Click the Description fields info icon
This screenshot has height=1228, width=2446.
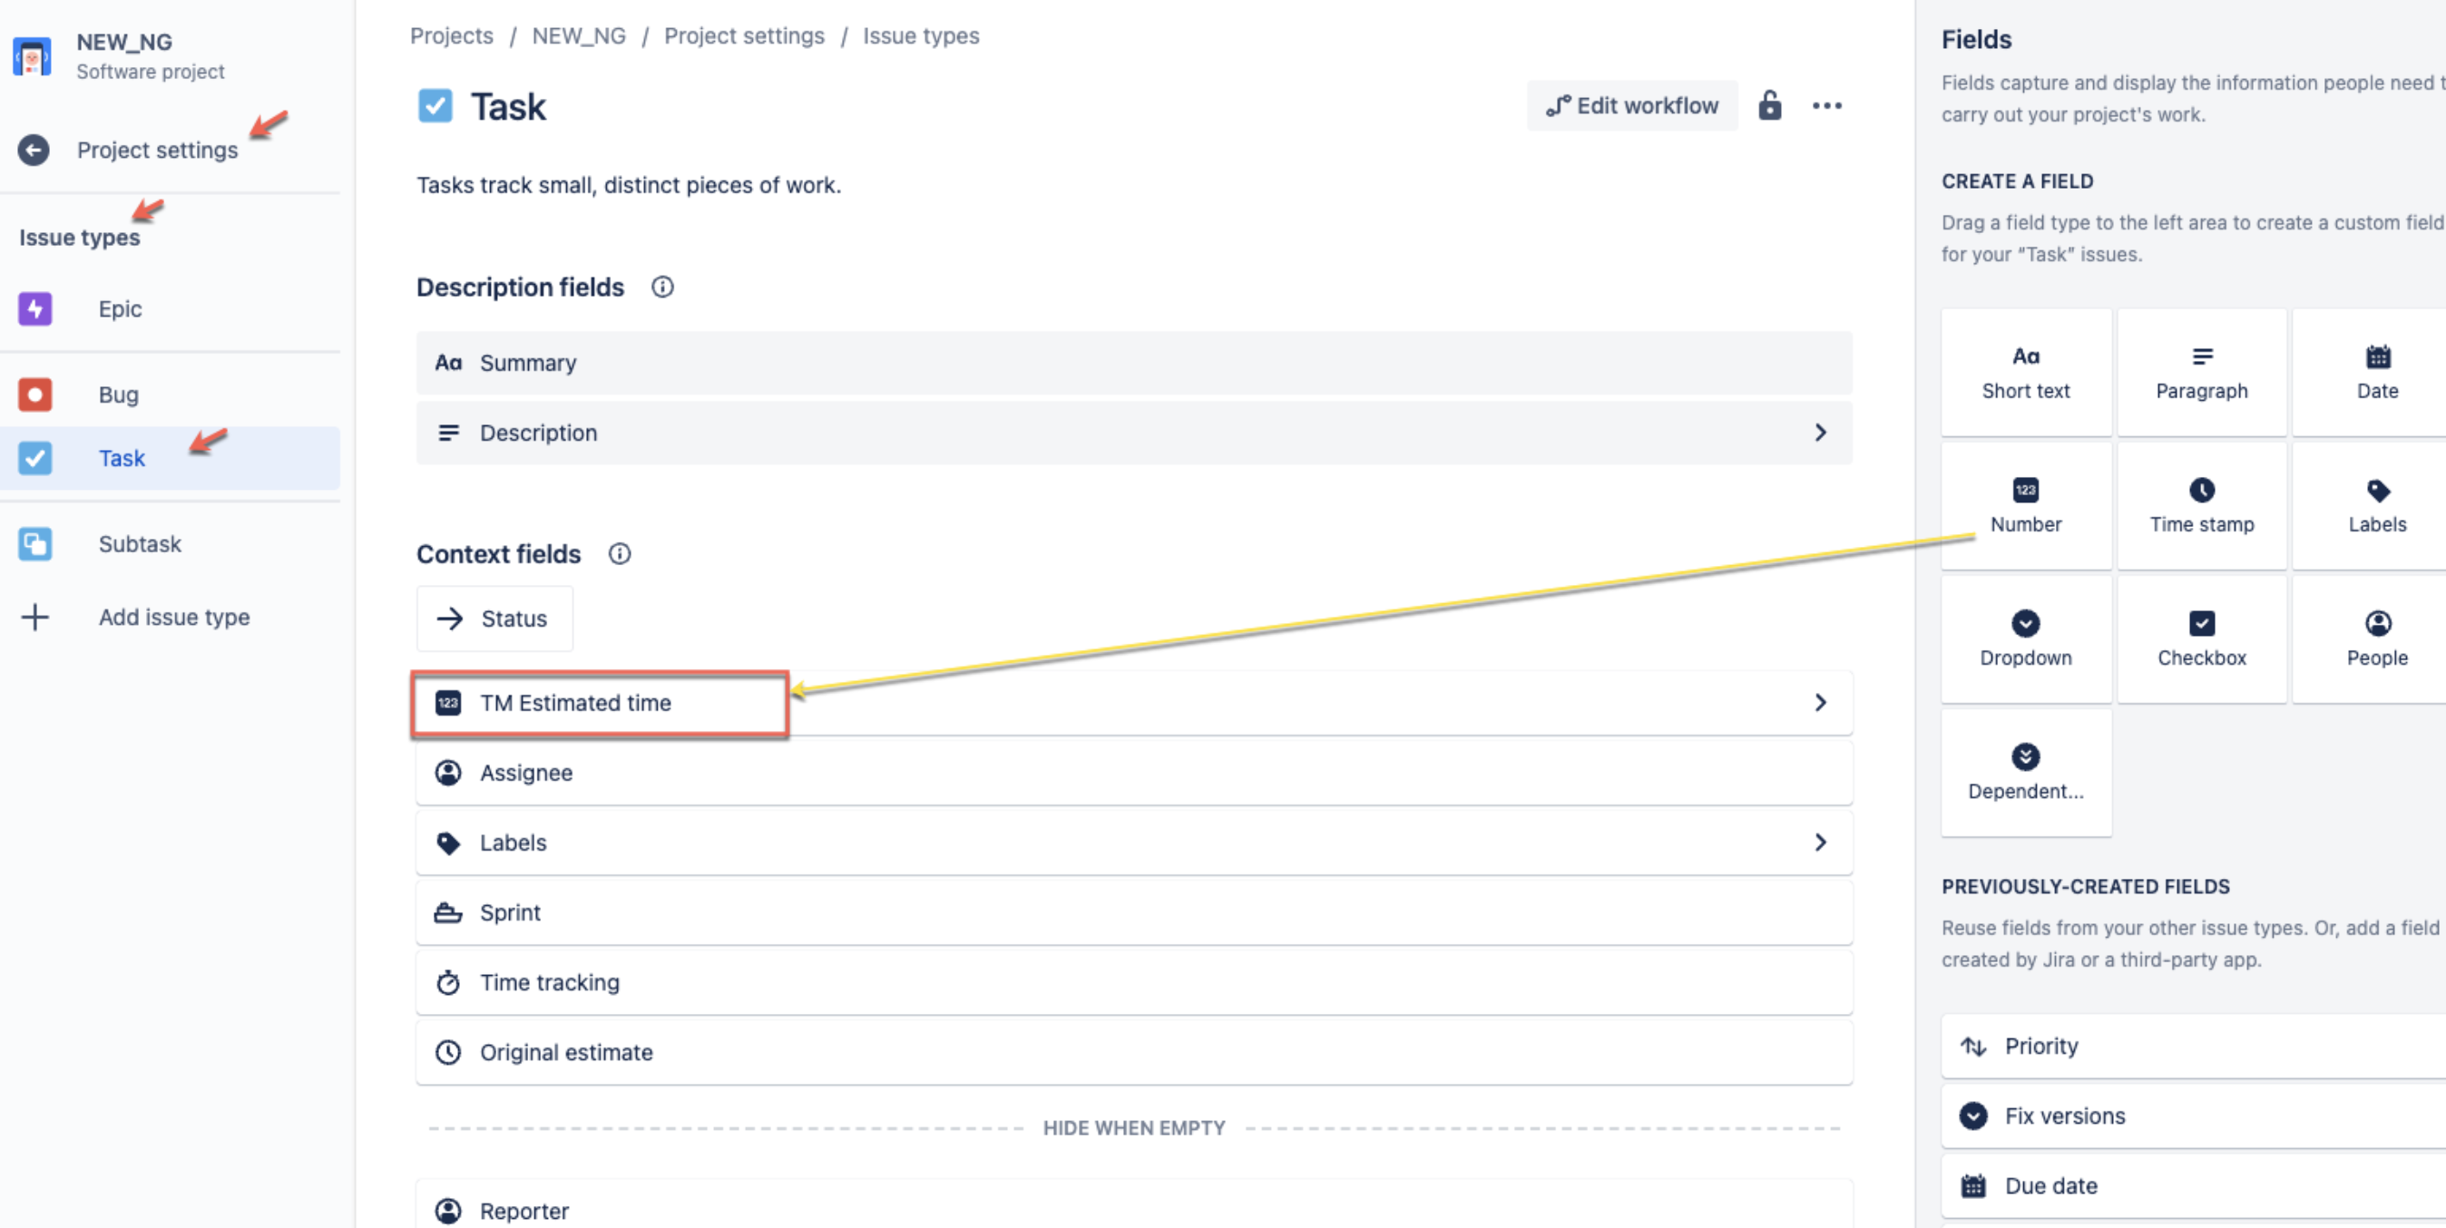click(x=661, y=287)
